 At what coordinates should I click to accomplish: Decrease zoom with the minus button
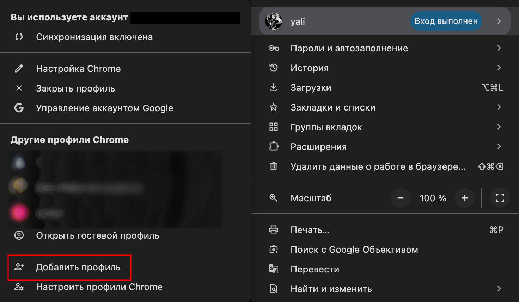[x=401, y=198]
